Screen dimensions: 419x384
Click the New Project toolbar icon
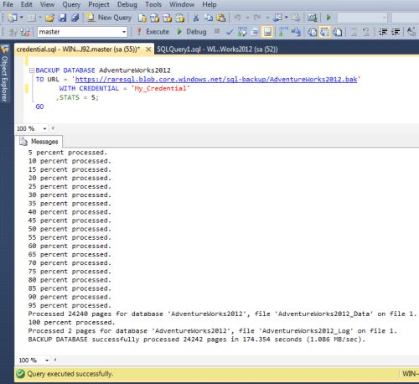[x=13, y=18]
